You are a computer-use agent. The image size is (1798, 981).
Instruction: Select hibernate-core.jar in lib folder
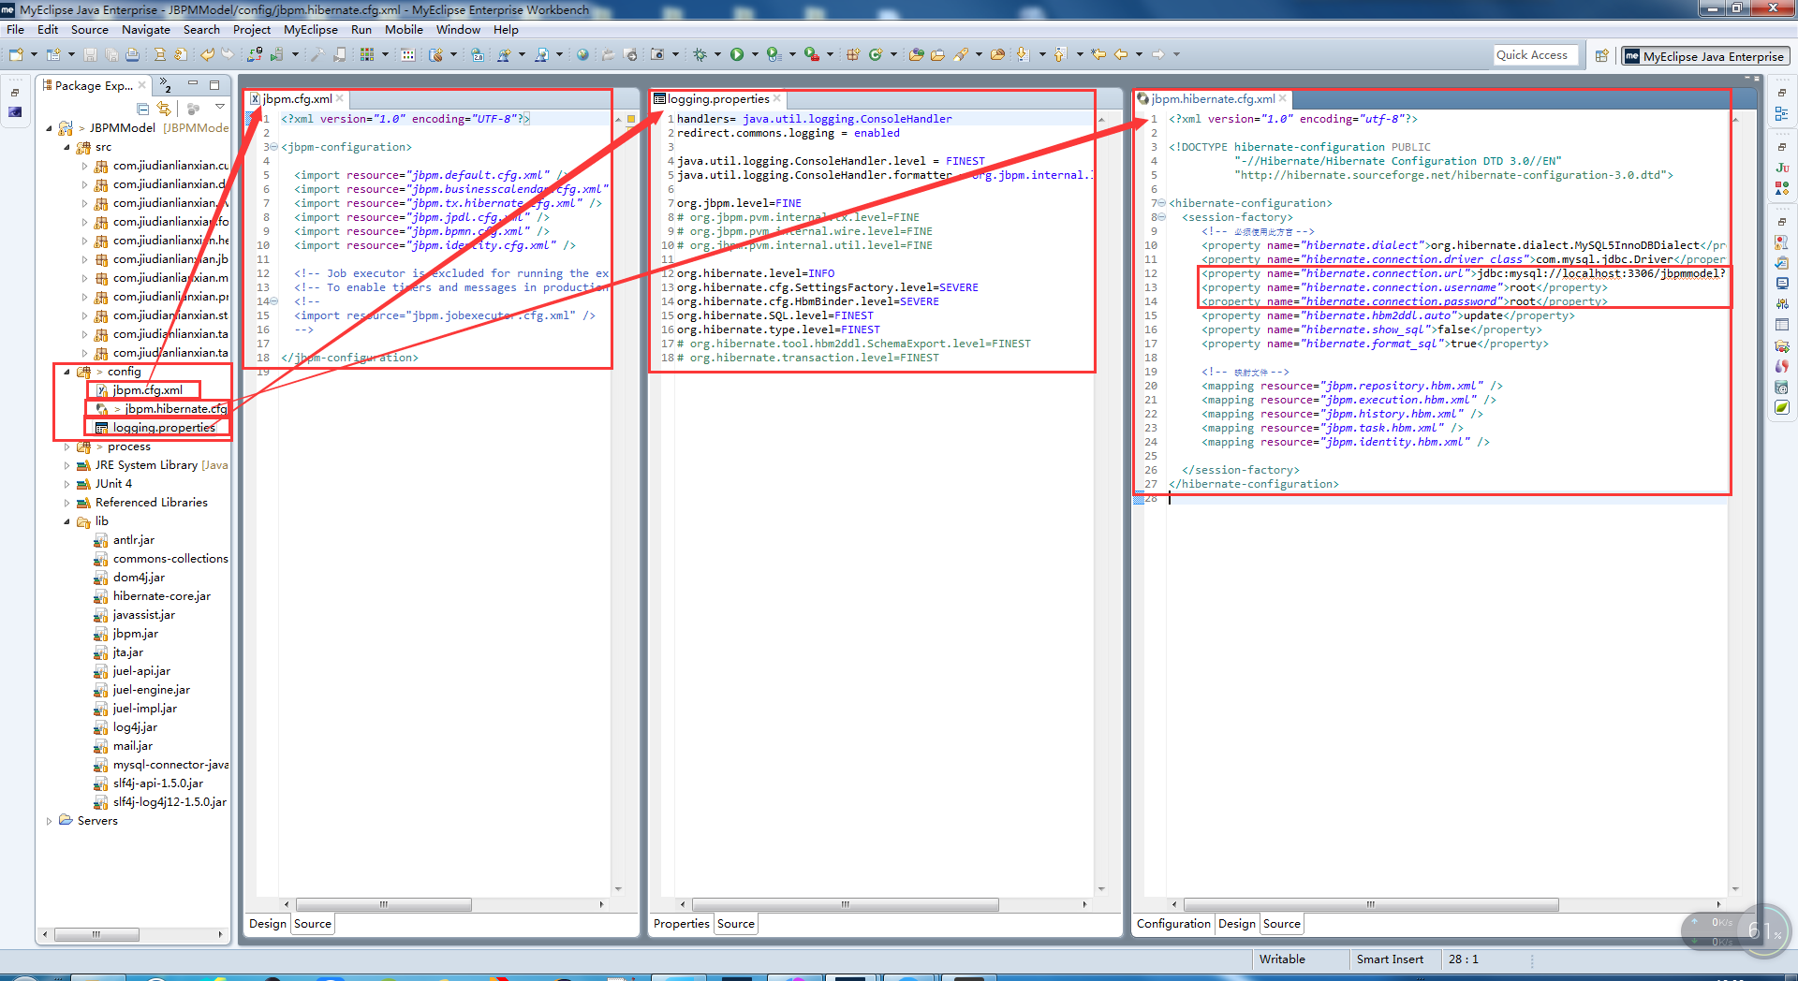[x=161, y=596]
